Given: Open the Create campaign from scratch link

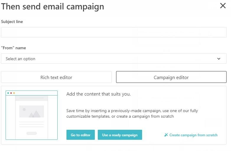Looking at the screenshot, I should [193, 135].
